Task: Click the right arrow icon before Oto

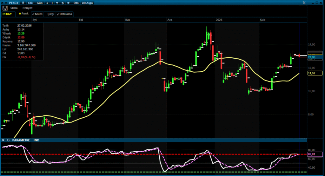Action: point(68,3)
